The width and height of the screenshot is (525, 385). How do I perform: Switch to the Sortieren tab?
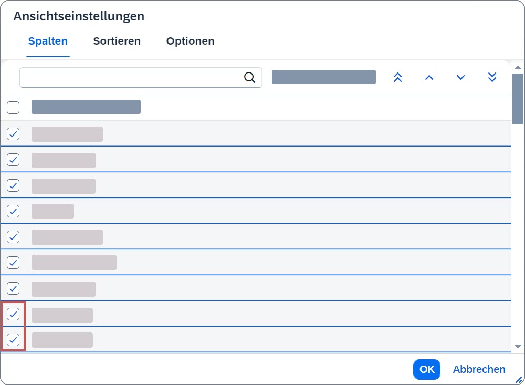coord(117,41)
